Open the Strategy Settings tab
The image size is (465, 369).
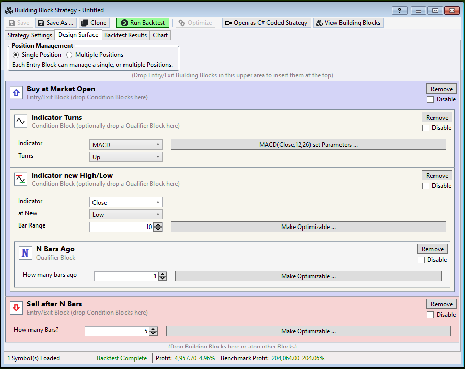tap(29, 35)
